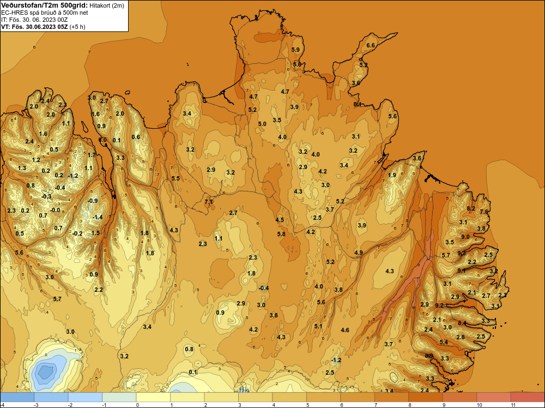
Task: Click the 'IT: Fös. 30. 06. 2023 00Z' line
Action: tap(34, 20)
